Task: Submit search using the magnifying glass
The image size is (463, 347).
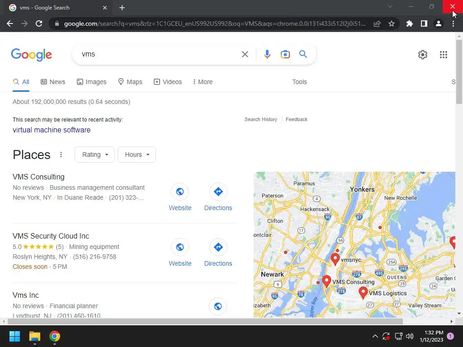Action: 303,54
